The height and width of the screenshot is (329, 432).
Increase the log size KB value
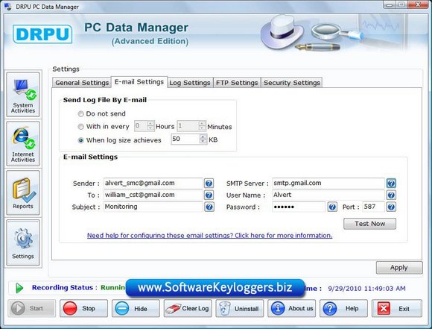pyautogui.click(x=203, y=137)
